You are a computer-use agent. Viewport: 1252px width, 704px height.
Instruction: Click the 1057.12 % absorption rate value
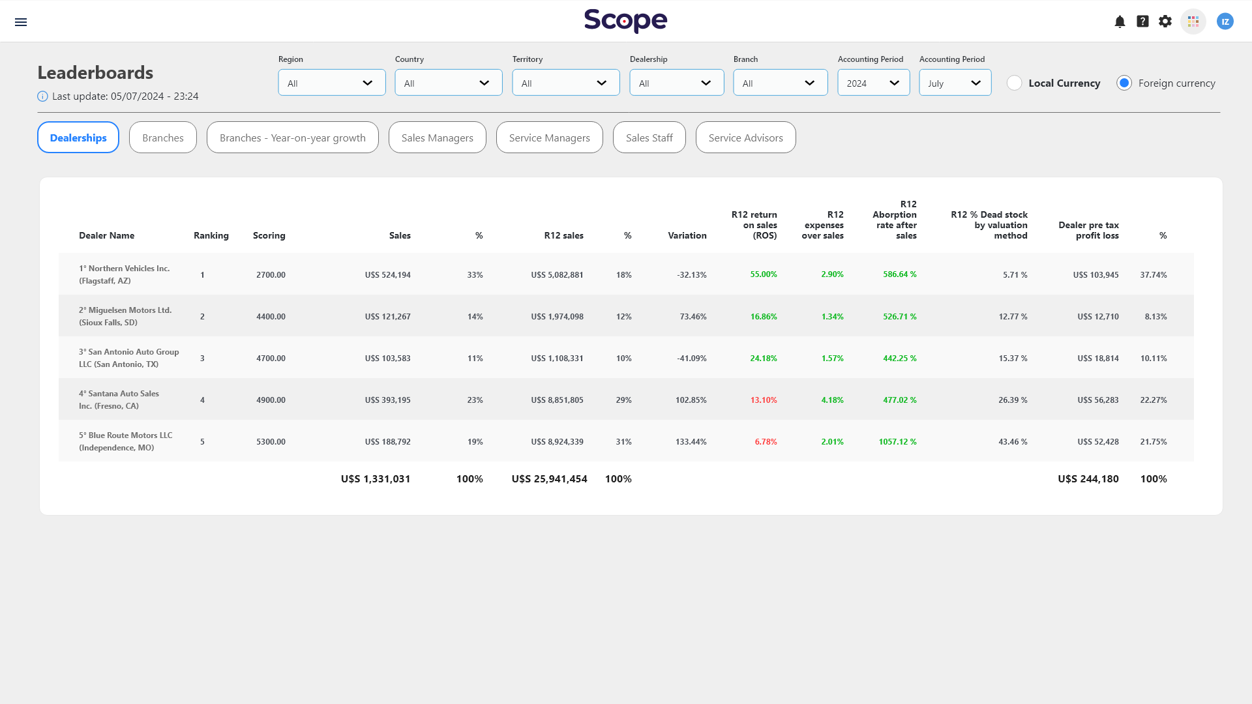click(x=897, y=442)
